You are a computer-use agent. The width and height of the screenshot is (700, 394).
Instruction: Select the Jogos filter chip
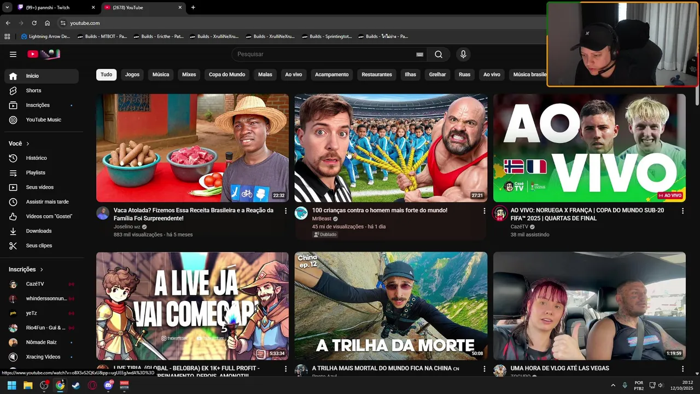[x=132, y=74]
